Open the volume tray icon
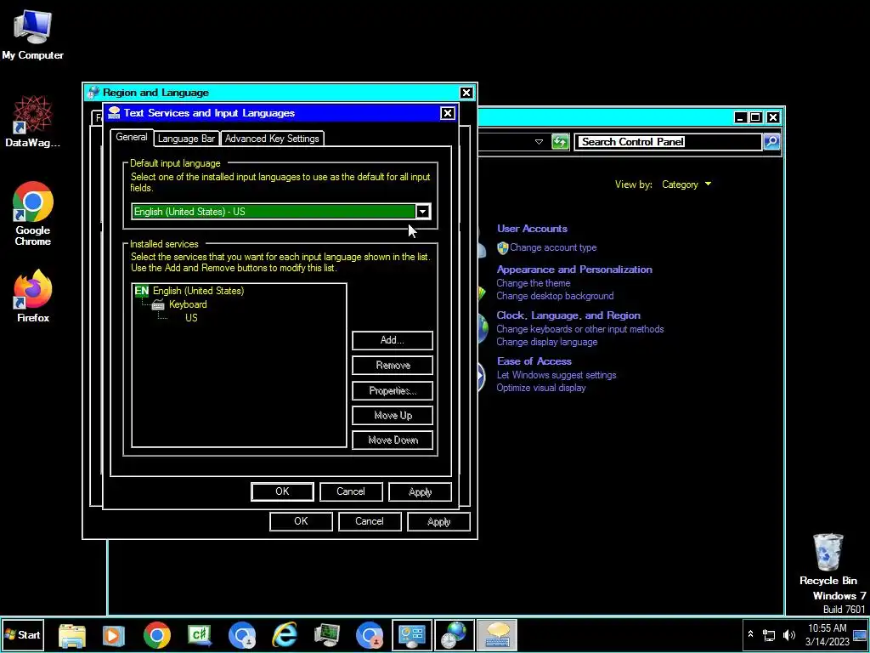 788,634
